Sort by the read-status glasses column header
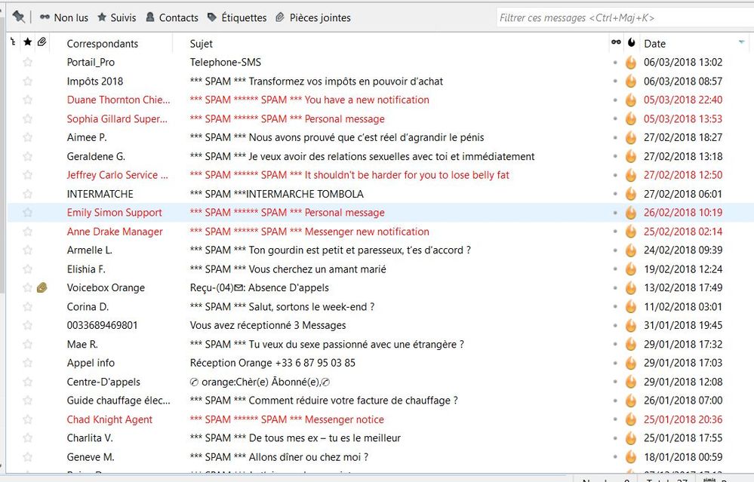Image resolution: width=754 pixels, height=482 pixels. click(616, 43)
